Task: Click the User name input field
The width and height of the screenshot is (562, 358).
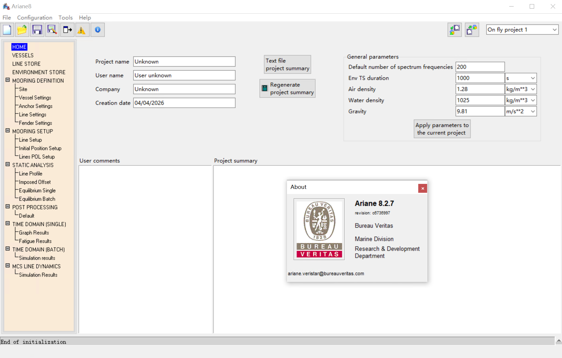Action: point(184,75)
